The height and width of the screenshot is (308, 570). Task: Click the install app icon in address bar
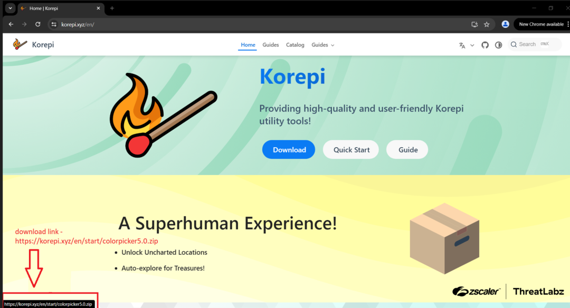point(474,24)
